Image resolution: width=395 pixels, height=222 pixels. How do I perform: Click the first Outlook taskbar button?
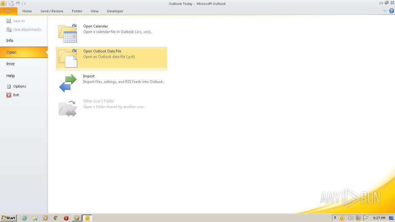(77, 218)
